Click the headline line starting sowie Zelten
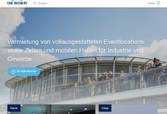This screenshot has height=114, width=167. pyautogui.click(x=75, y=51)
